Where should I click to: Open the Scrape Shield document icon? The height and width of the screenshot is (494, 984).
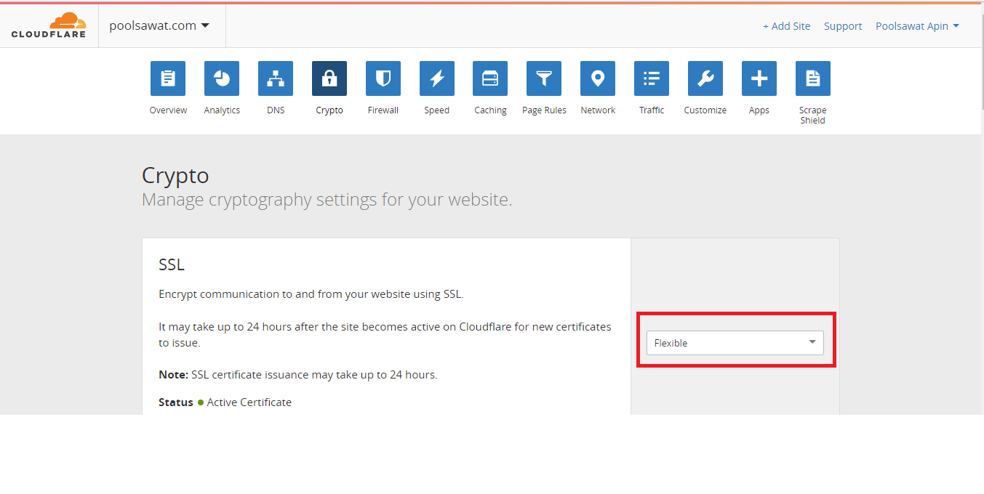pos(813,78)
